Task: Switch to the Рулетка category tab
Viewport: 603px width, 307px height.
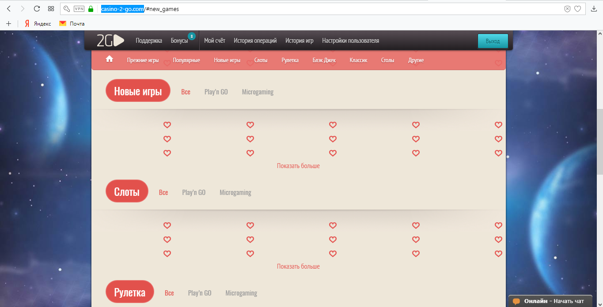Action: tap(290, 60)
